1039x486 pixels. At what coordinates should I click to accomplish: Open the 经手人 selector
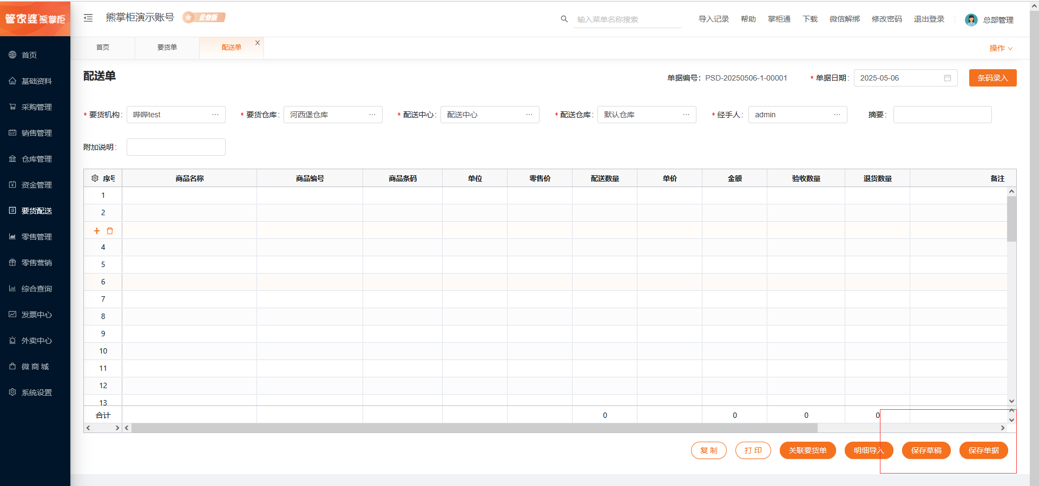coord(837,115)
